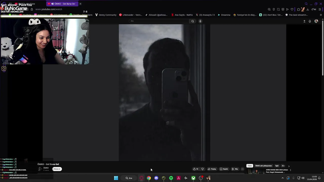Click the Windows Start button
Viewport: 324px width, 182px height.
116,178
